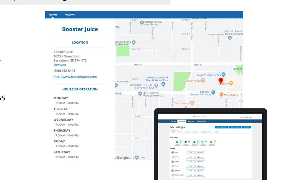Select the red location pin on map
This screenshot has width=294, height=180.
(221, 81)
